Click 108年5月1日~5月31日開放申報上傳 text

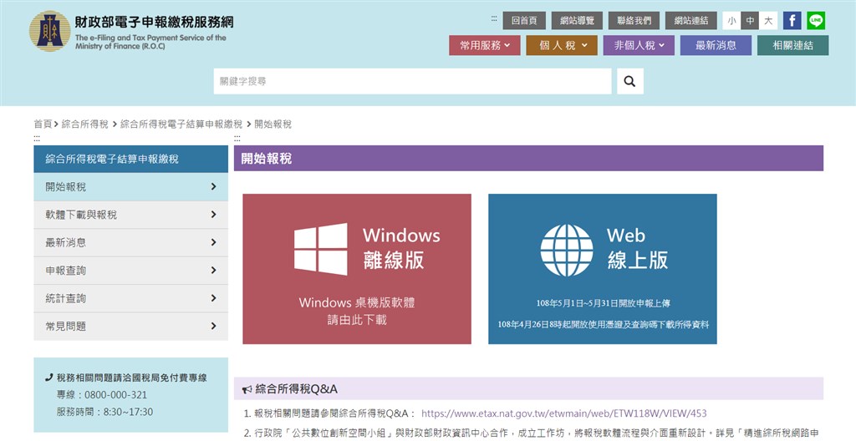[x=603, y=303]
